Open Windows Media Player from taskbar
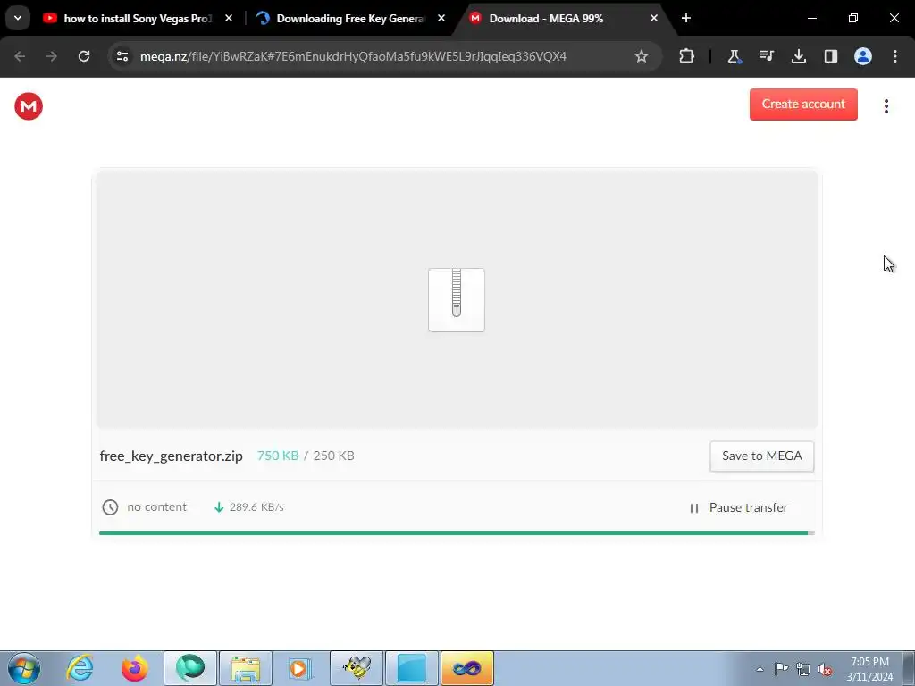915x686 pixels. [300, 668]
